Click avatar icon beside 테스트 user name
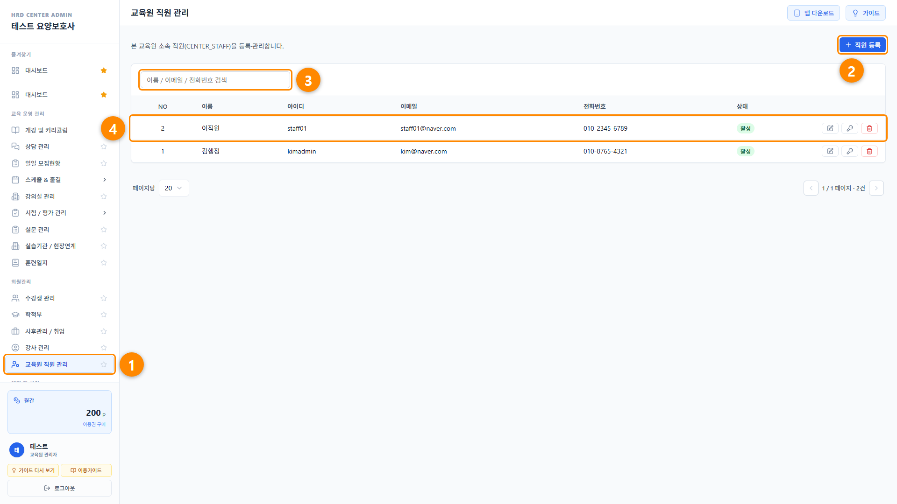This screenshot has height=504, width=897. tap(17, 450)
